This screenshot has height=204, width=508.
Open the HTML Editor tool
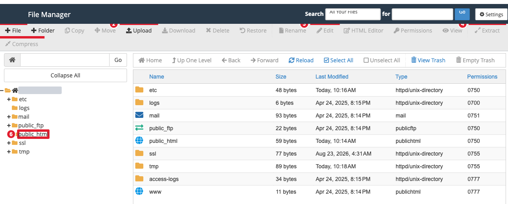pyautogui.click(x=364, y=31)
